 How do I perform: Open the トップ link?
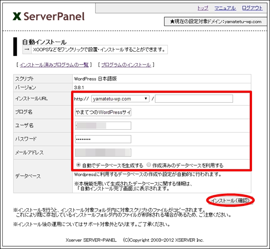pos(202,8)
